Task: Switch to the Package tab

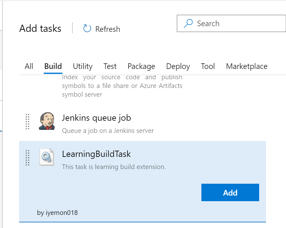Action: coord(141,66)
